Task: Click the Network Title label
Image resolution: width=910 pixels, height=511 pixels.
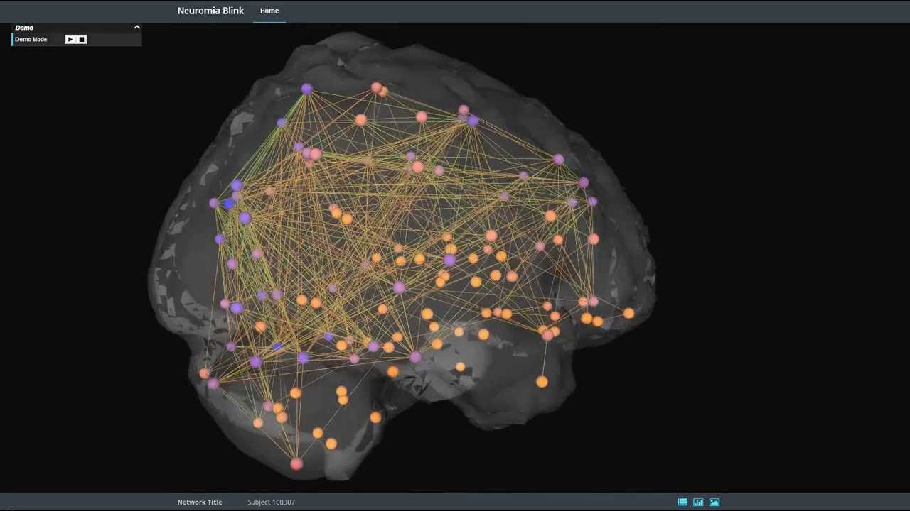Action: [x=200, y=502]
